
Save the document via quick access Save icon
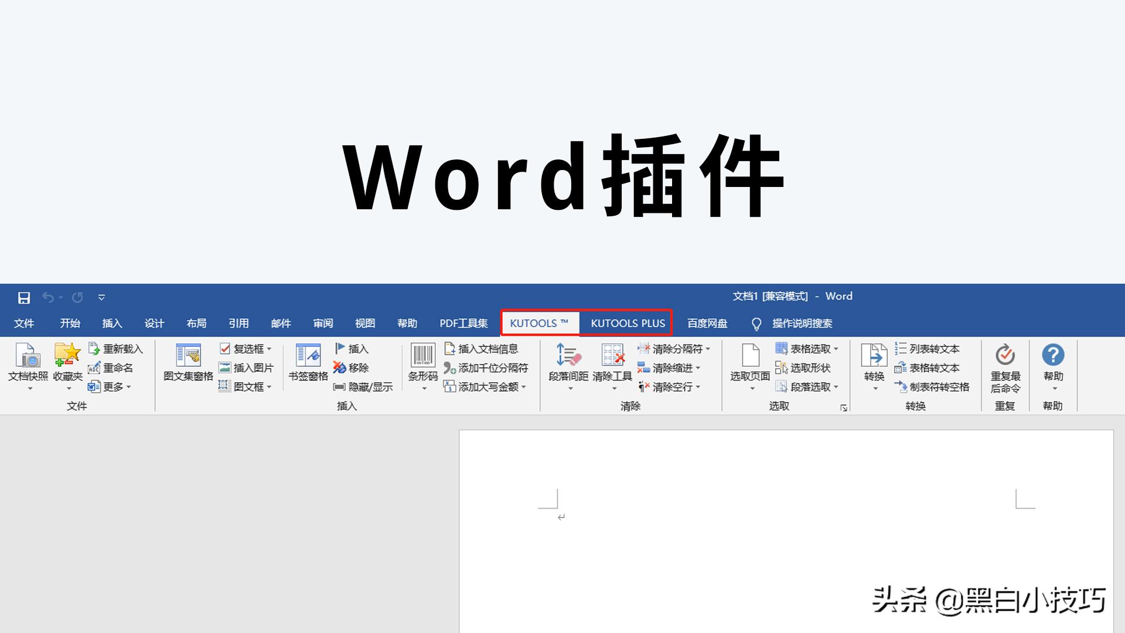(23, 298)
